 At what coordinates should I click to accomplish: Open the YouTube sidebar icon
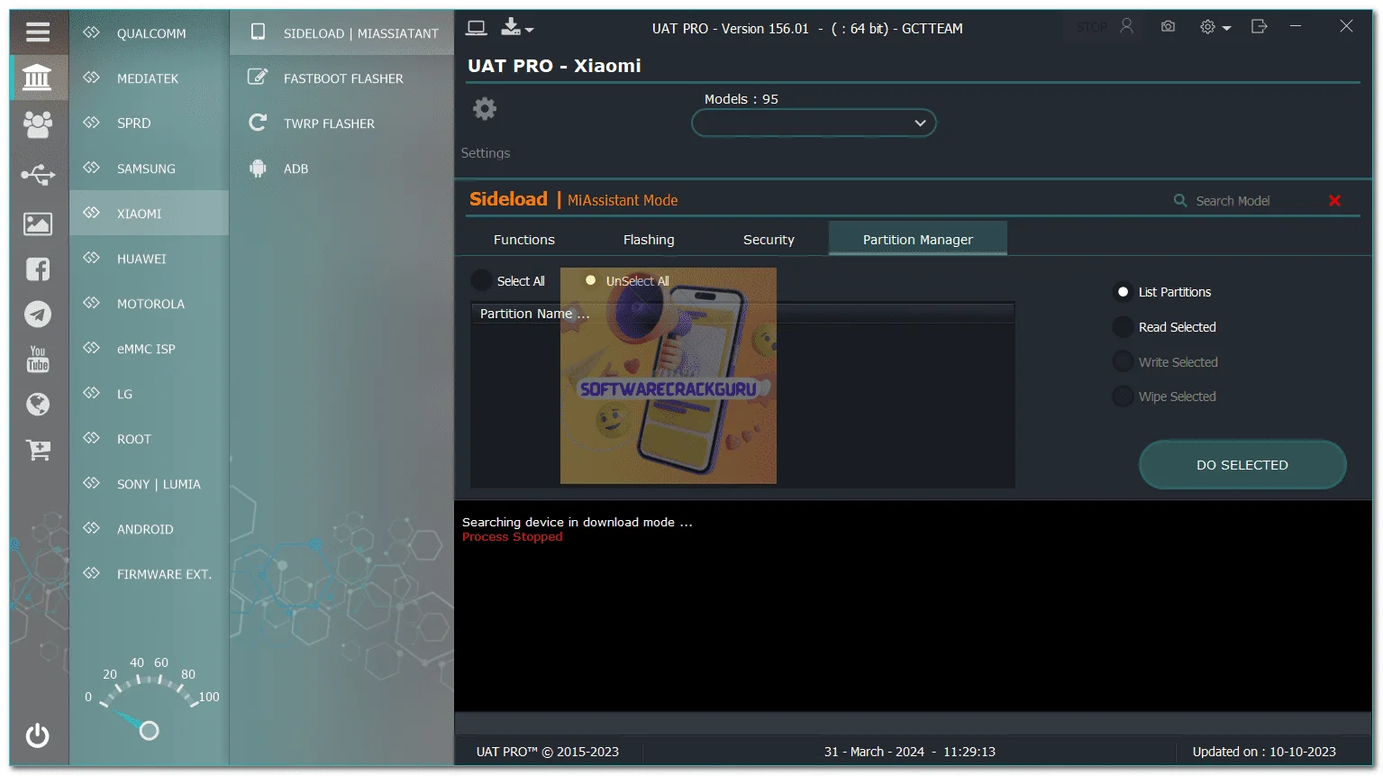point(38,359)
